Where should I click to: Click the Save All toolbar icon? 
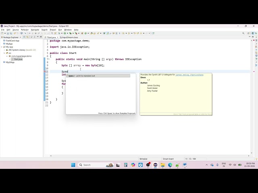[x=11, y=33]
